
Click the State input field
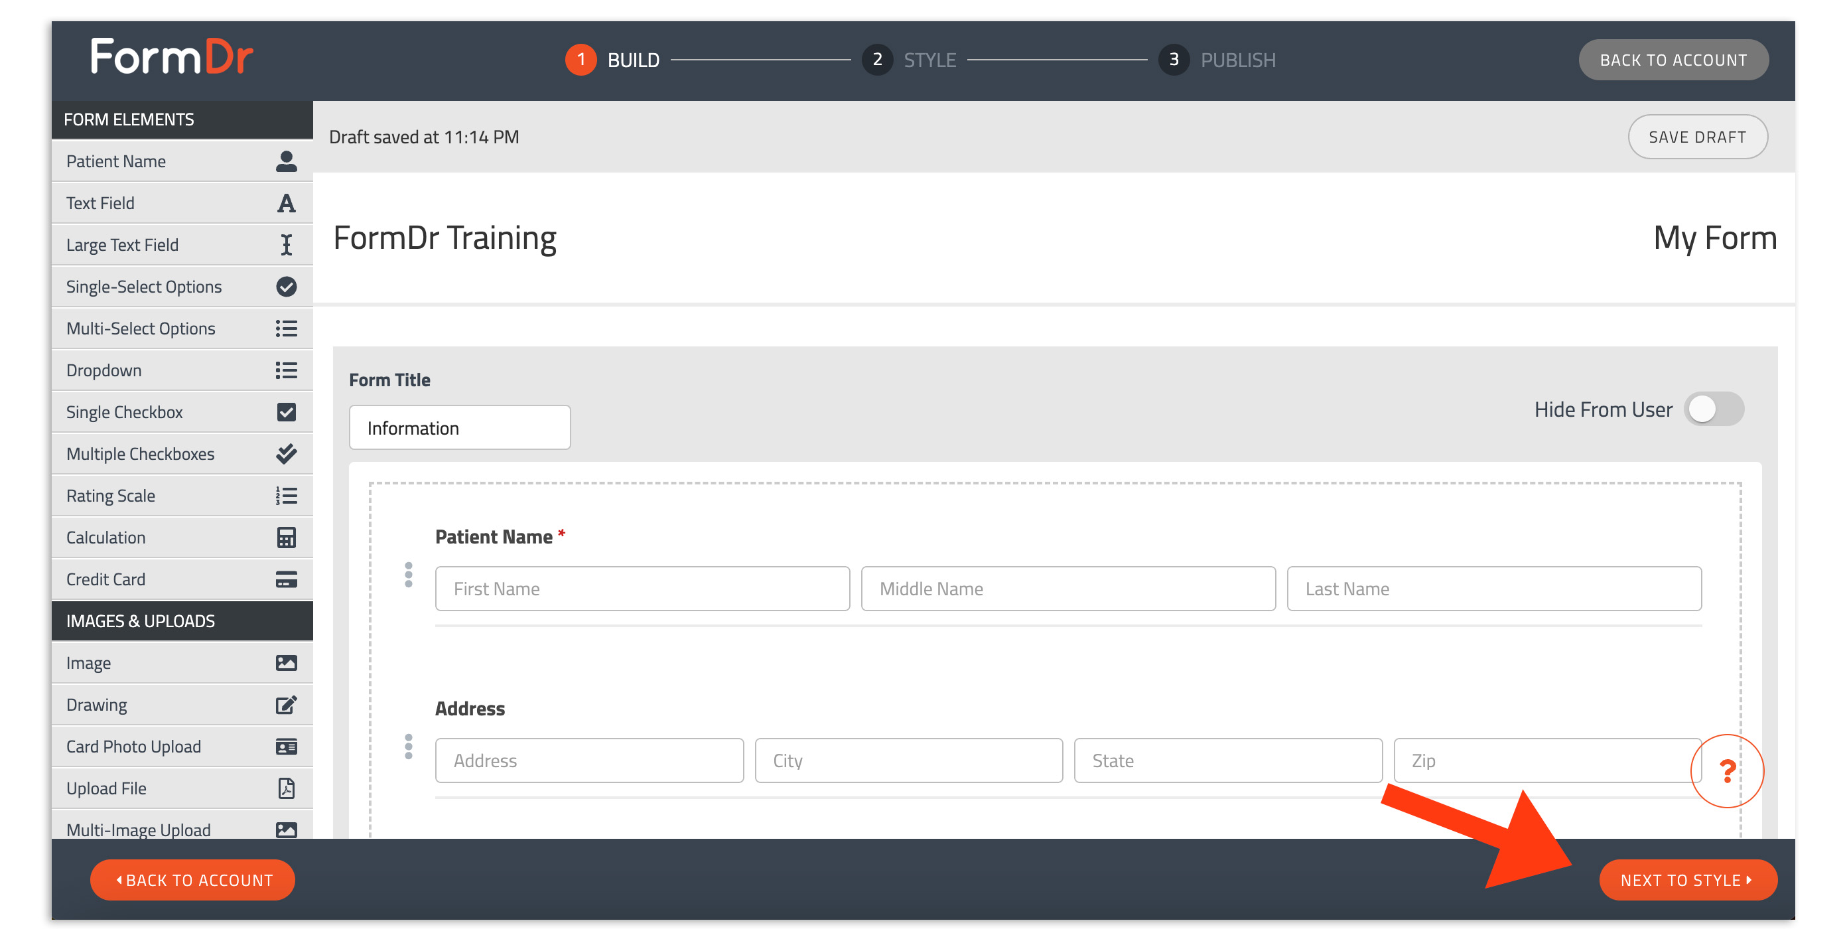[1228, 760]
